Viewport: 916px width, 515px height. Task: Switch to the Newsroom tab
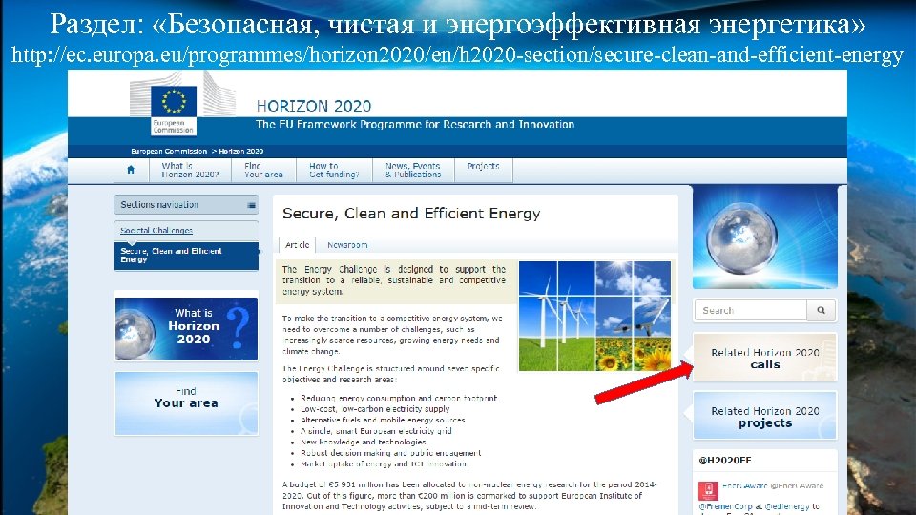347,245
